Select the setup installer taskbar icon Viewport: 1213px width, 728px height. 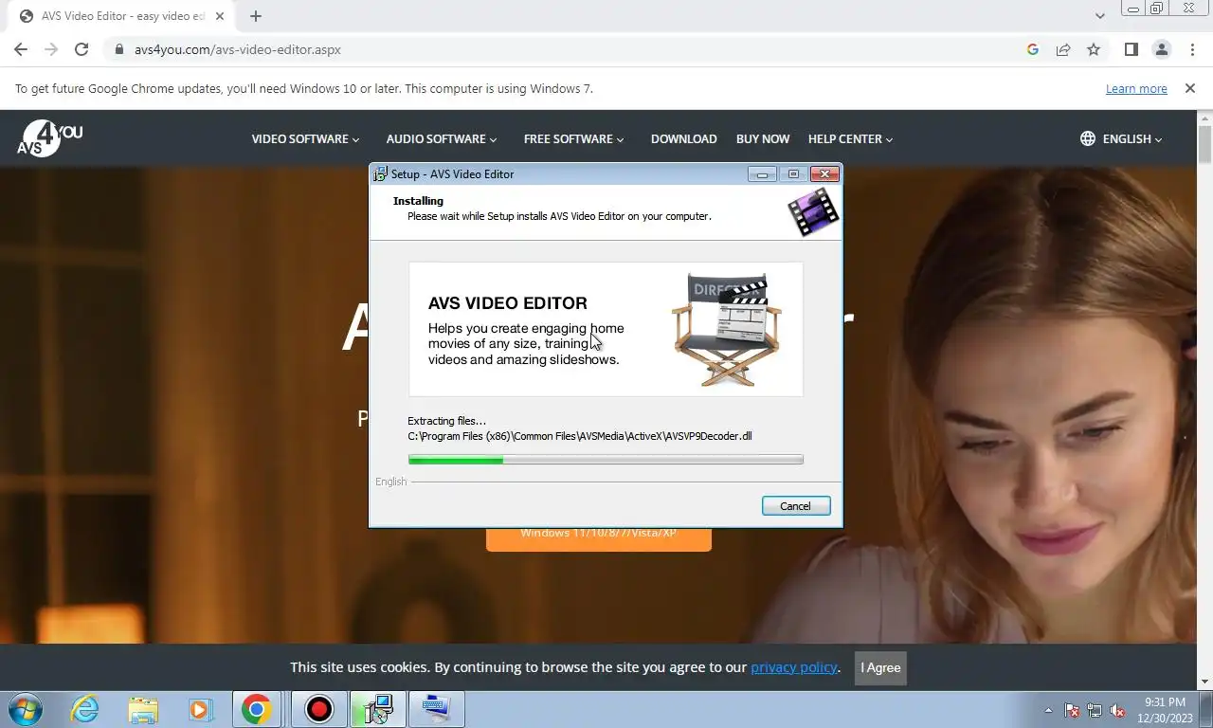[378, 709]
